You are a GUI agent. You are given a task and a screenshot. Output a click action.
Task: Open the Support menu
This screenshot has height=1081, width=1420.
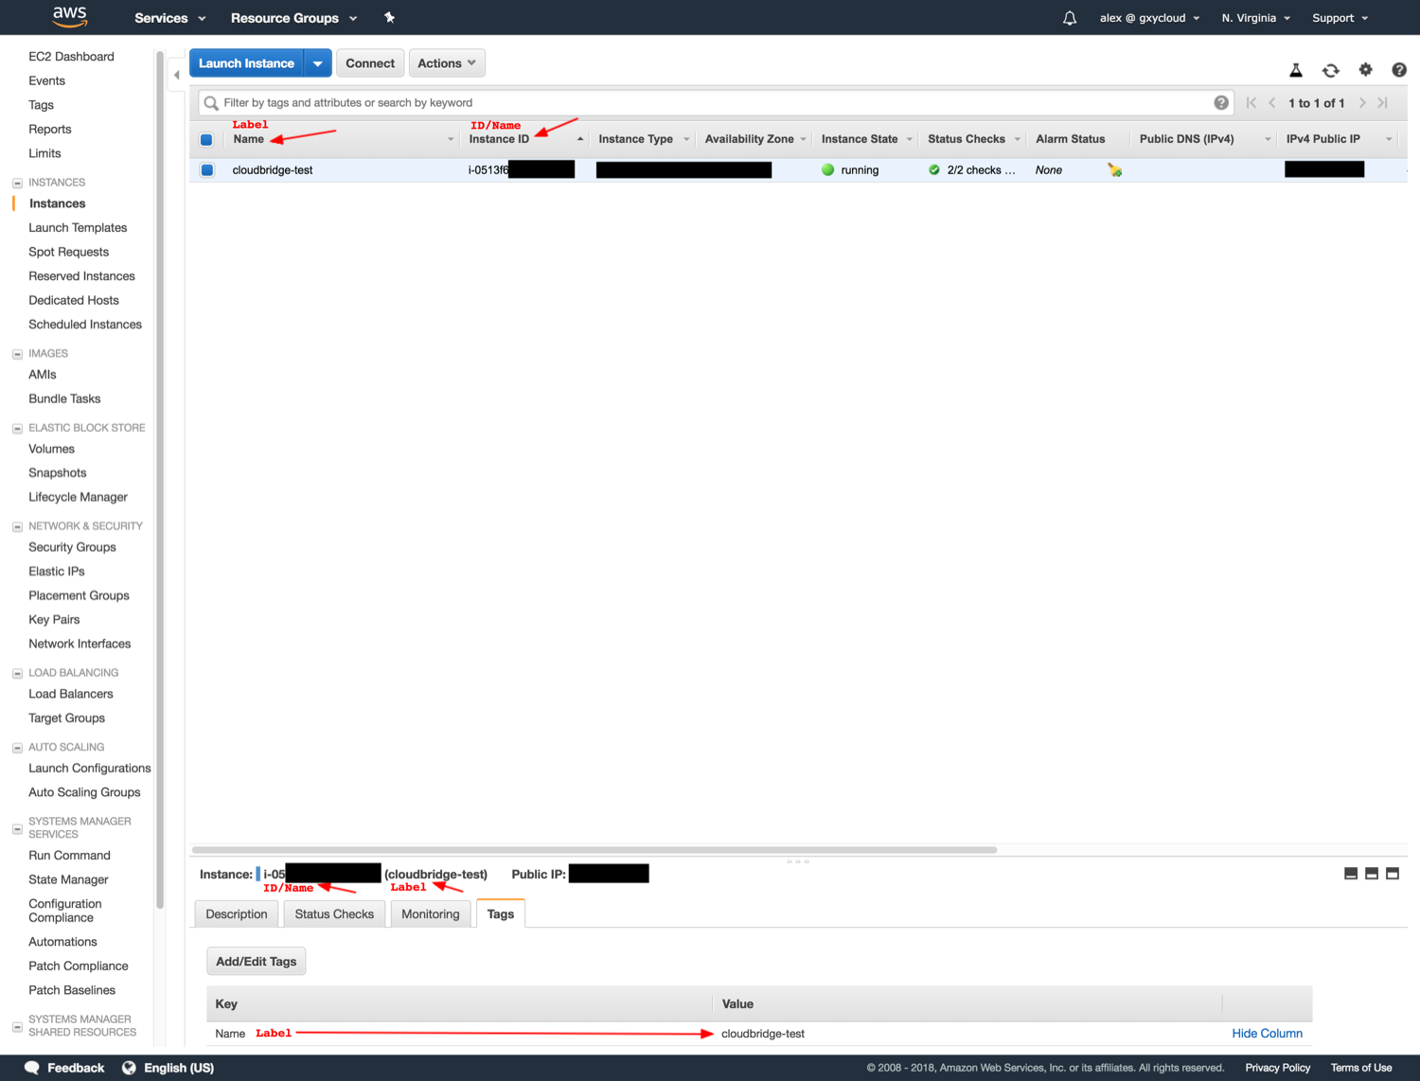pos(1340,18)
